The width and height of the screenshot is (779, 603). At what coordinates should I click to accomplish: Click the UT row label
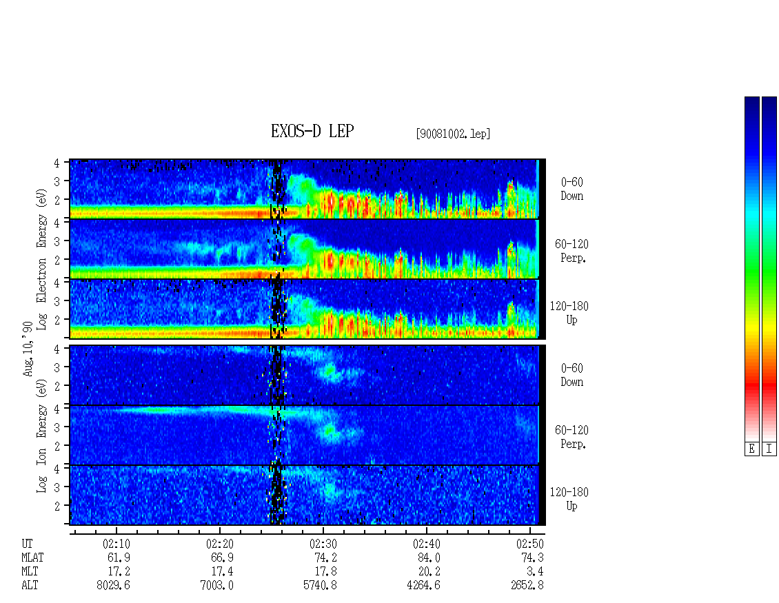[x=27, y=544]
